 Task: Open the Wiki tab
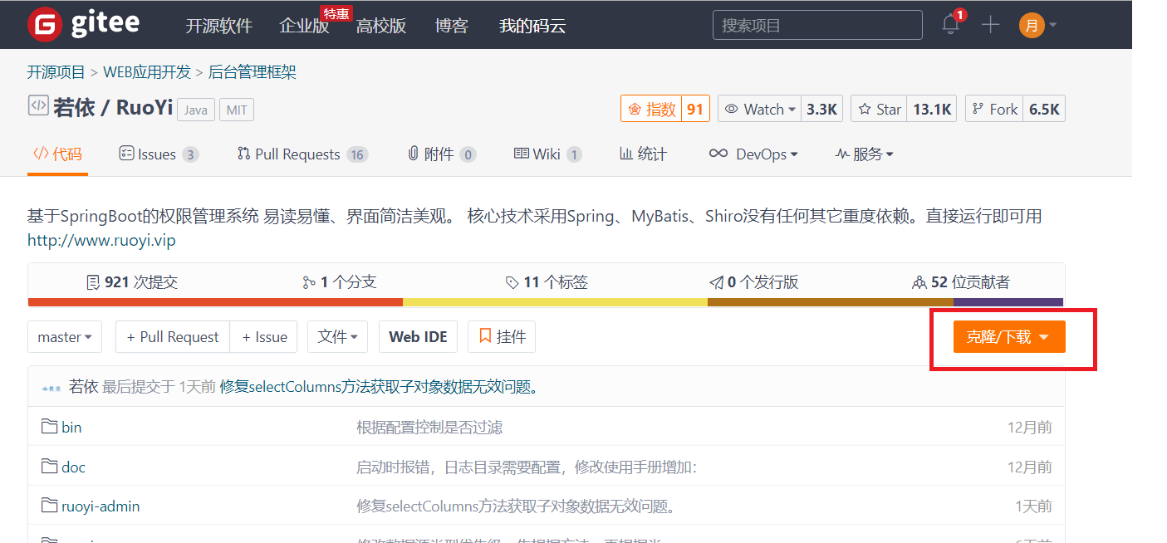click(x=547, y=154)
